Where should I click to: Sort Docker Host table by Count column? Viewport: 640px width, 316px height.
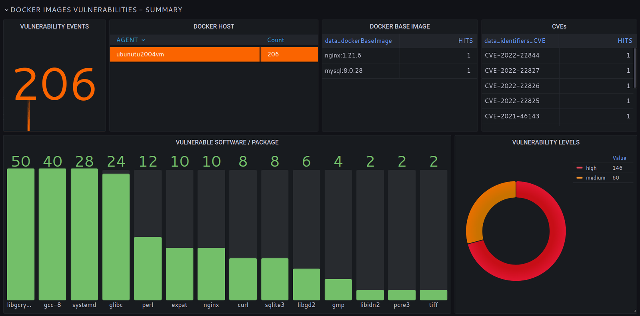[276, 40]
